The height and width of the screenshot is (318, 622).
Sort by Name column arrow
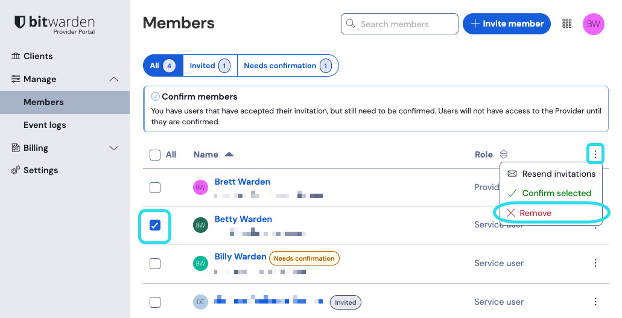point(229,154)
